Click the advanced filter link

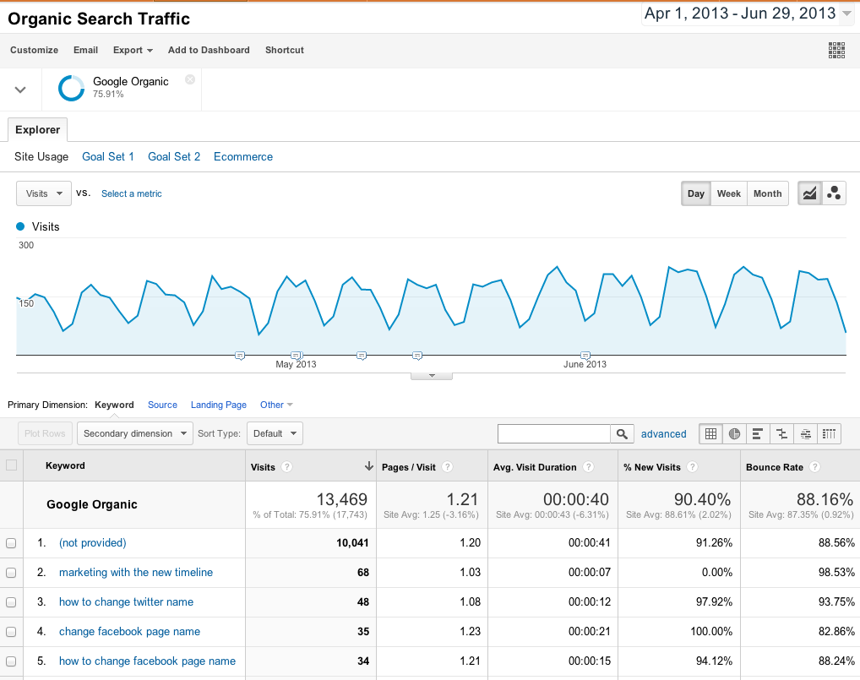point(663,434)
